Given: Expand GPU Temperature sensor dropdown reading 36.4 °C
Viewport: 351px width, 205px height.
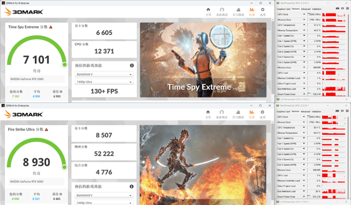Looking at the screenshot, I should pyautogui.click(x=304, y=128).
